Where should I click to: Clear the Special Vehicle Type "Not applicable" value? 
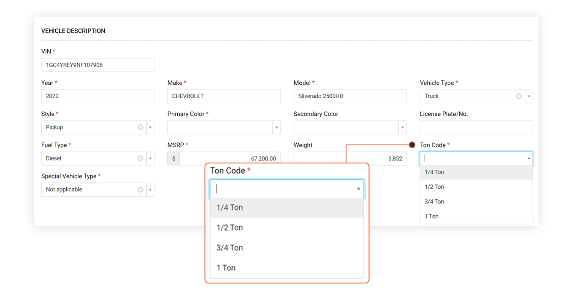click(x=141, y=190)
